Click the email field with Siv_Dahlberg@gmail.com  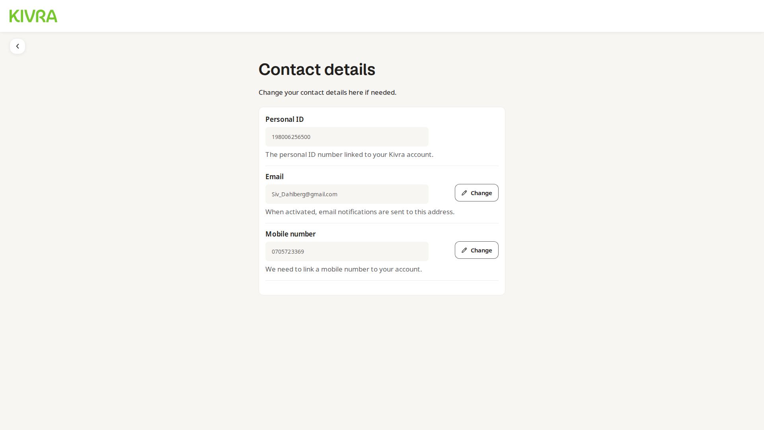point(347,194)
